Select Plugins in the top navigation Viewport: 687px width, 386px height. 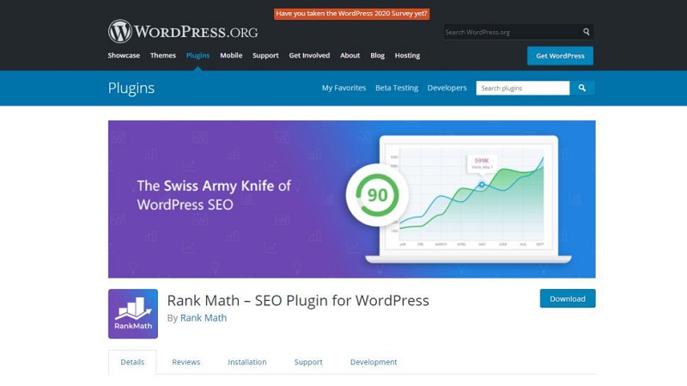coord(198,55)
